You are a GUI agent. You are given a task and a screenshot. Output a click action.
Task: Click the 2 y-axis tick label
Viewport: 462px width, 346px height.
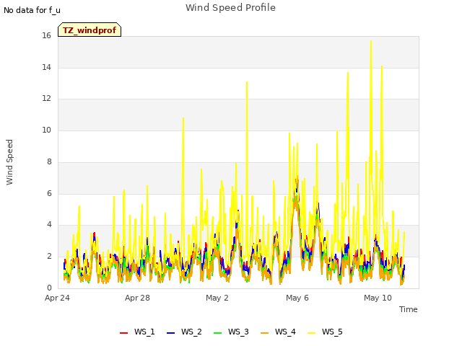(49, 257)
